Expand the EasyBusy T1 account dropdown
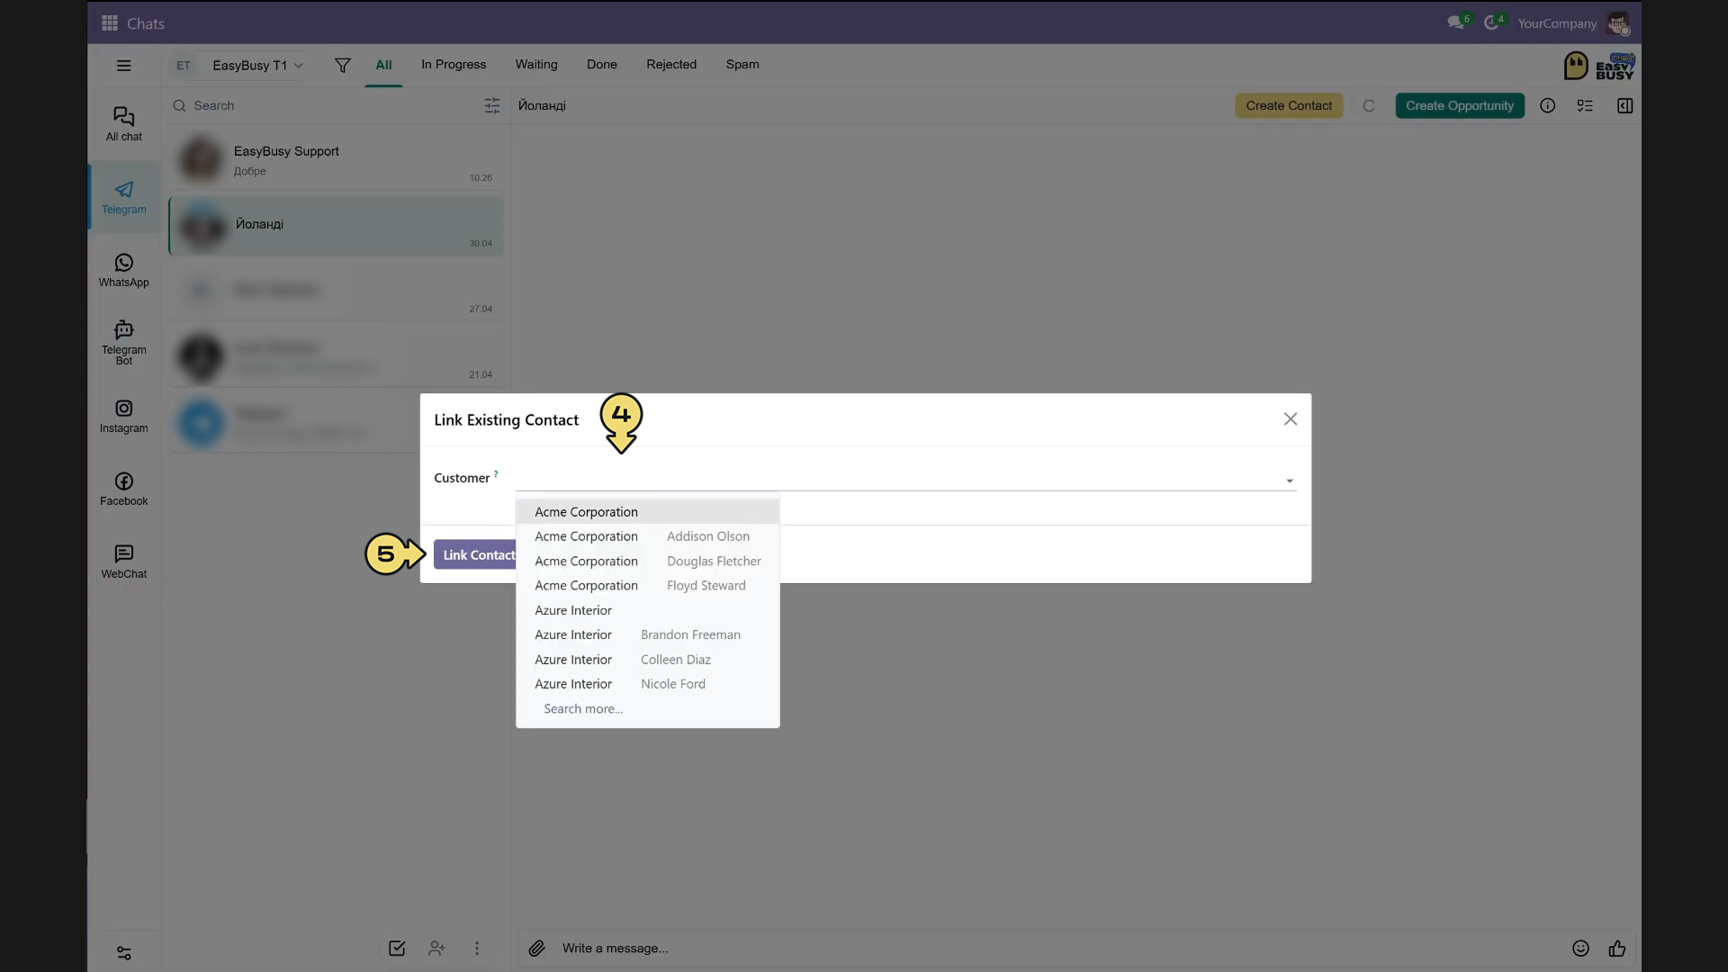Image resolution: width=1728 pixels, height=972 pixels. 257,66
